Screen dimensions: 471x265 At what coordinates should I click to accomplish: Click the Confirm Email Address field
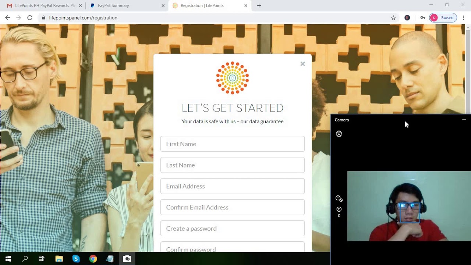point(233,207)
